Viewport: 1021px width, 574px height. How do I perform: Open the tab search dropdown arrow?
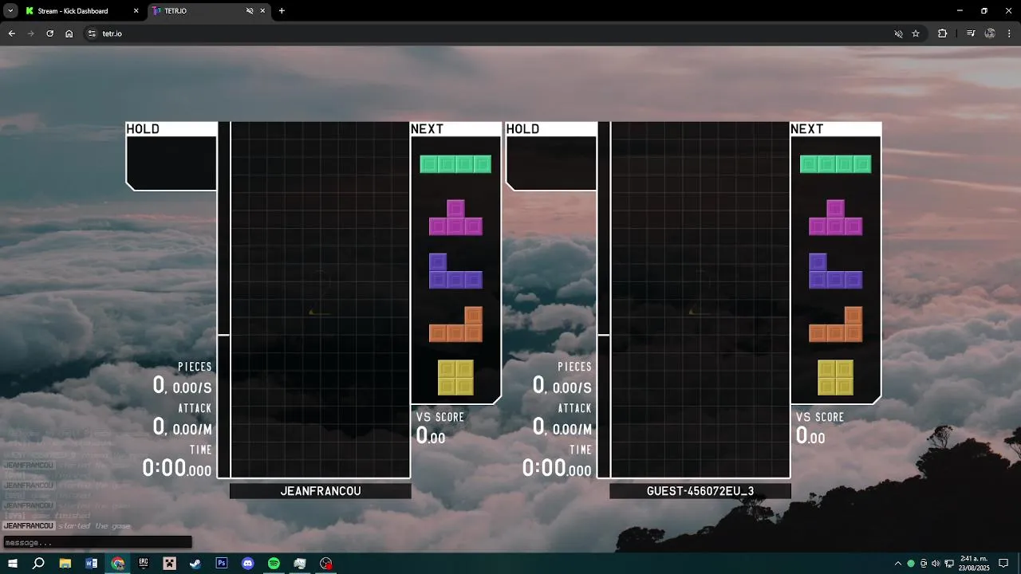tap(10, 11)
